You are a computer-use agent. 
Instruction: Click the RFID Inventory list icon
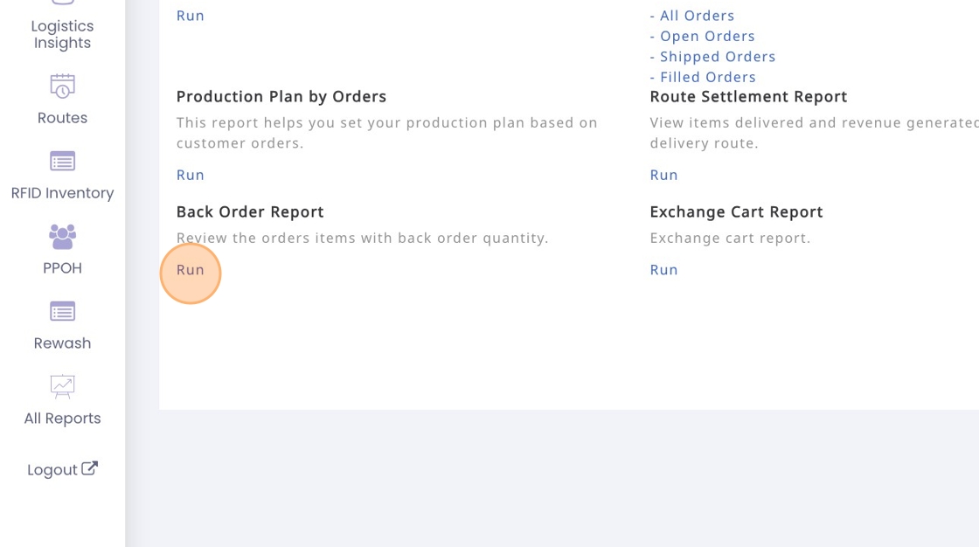pos(62,162)
